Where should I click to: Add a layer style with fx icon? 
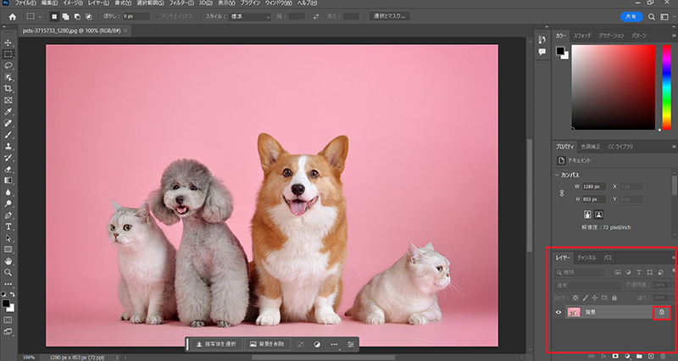[603, 357]
